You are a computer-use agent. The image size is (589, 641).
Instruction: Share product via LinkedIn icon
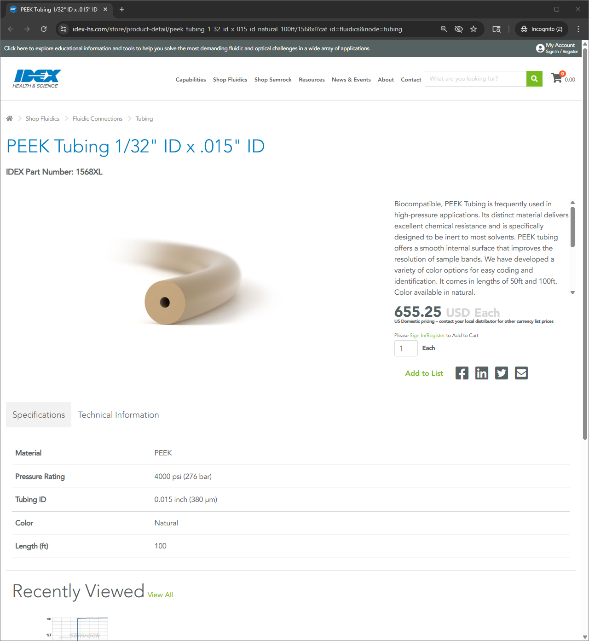pos(482,373)
